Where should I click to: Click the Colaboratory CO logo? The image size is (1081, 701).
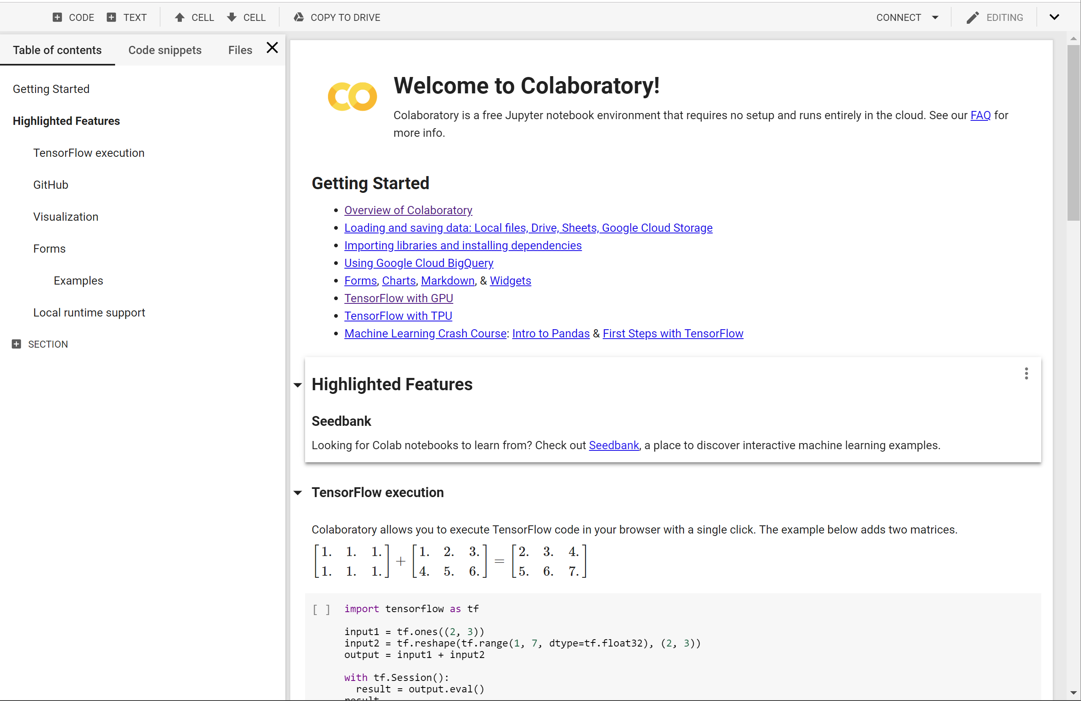tap(352, 96)
